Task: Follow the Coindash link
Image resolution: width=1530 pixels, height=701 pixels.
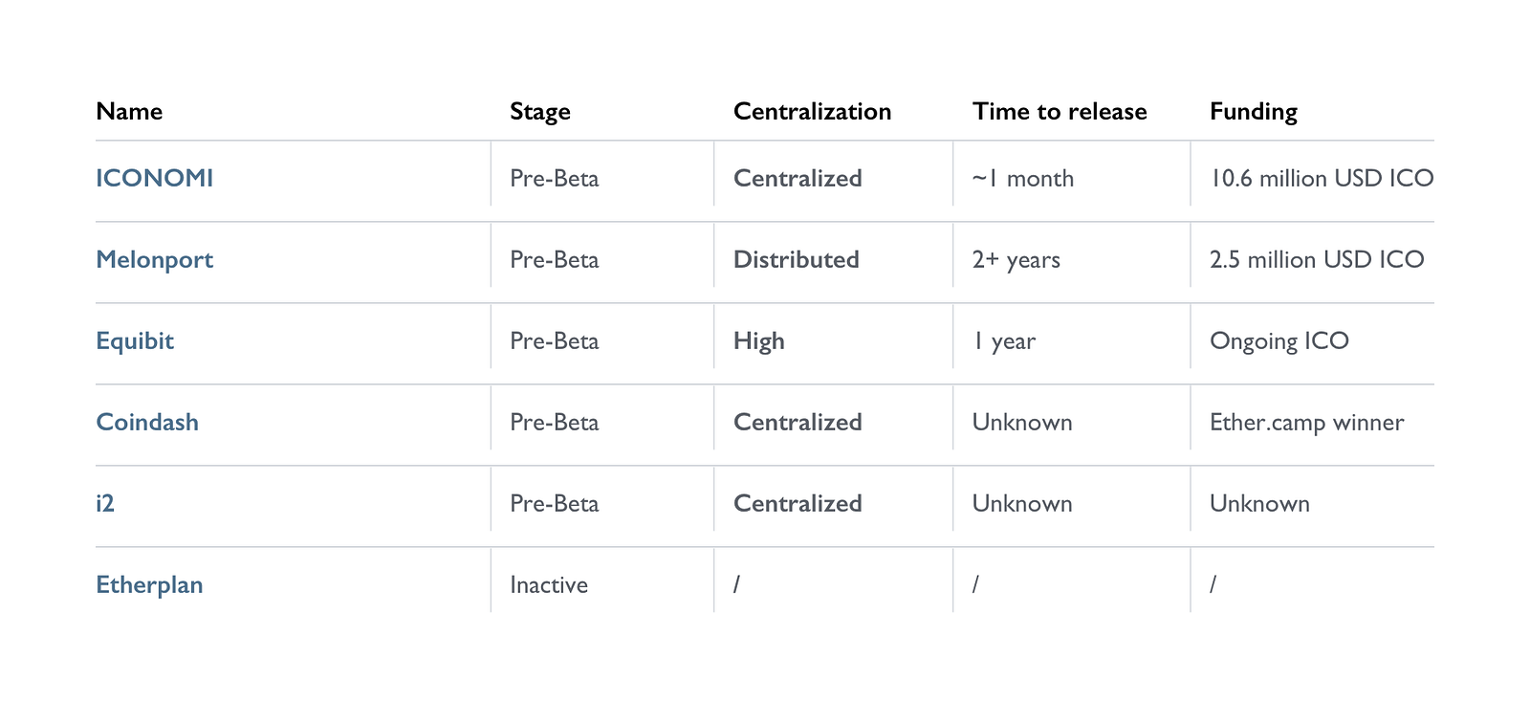Action: click(147, 422)
